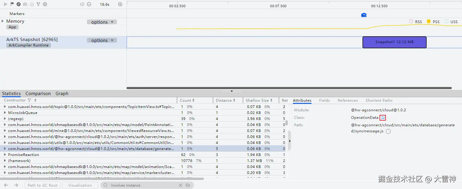Screen dimensions: 462x189
Task: Click the Markers track label
Action: 17,14
